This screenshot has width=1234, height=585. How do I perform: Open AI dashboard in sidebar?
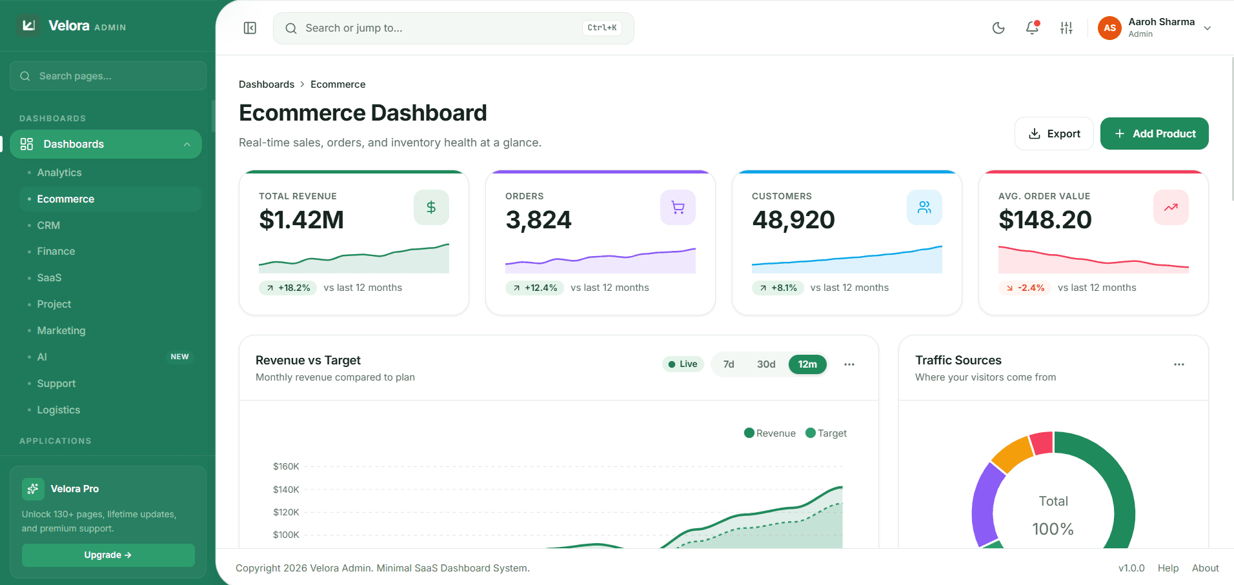110,357
